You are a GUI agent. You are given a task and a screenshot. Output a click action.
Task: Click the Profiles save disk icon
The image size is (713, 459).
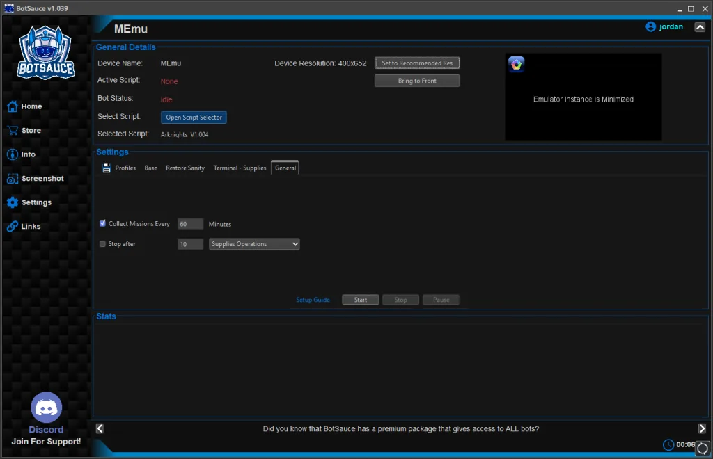107,168
